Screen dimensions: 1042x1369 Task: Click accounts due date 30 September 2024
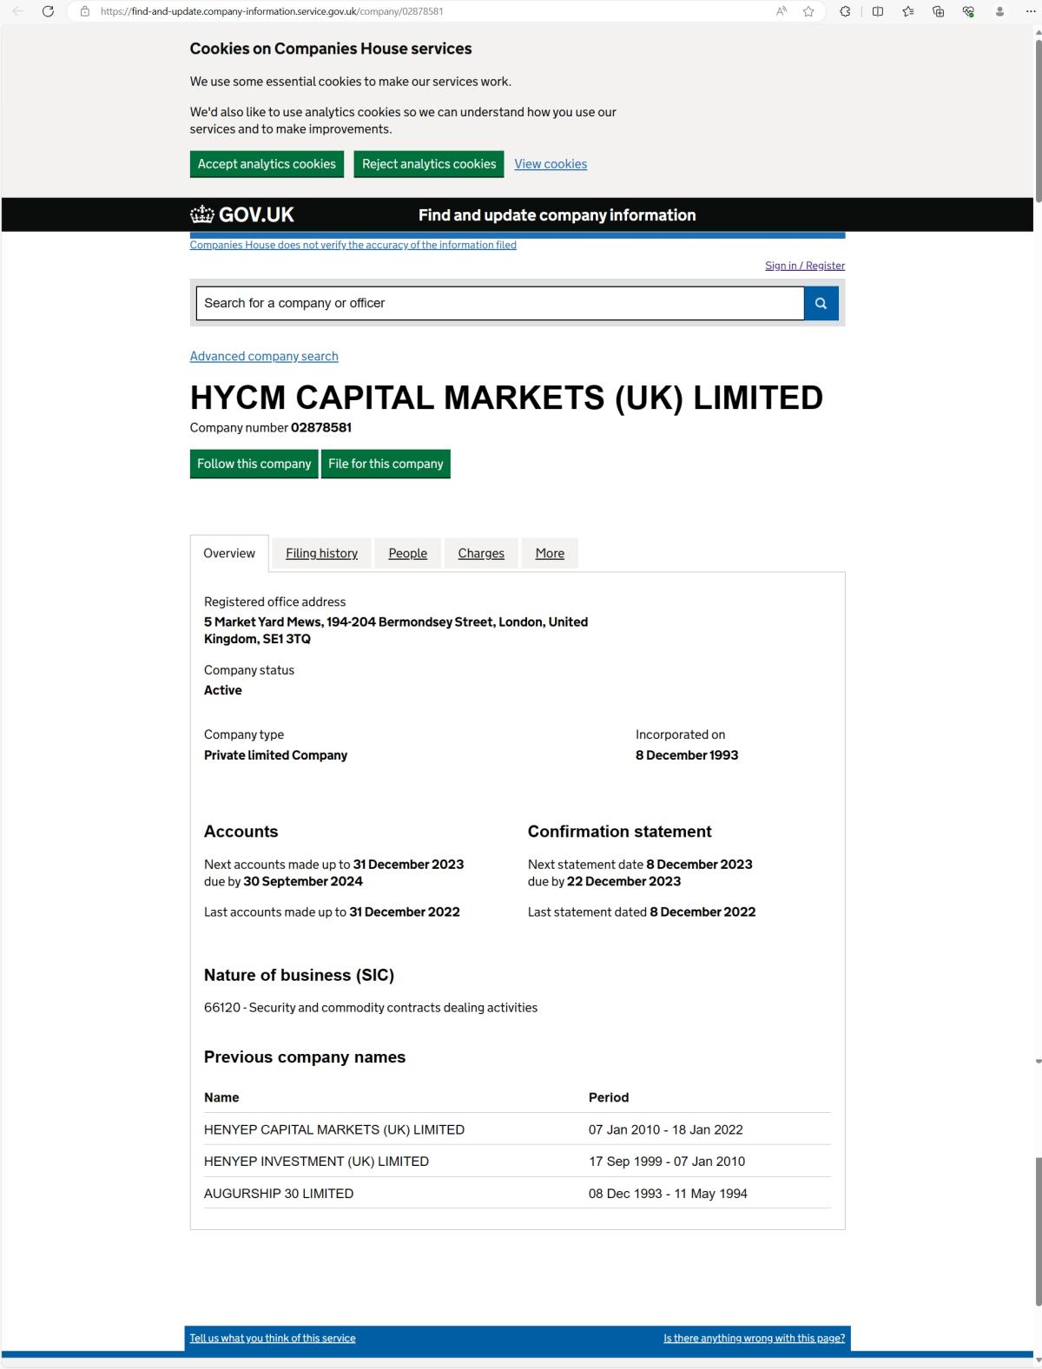pos(303,881)
